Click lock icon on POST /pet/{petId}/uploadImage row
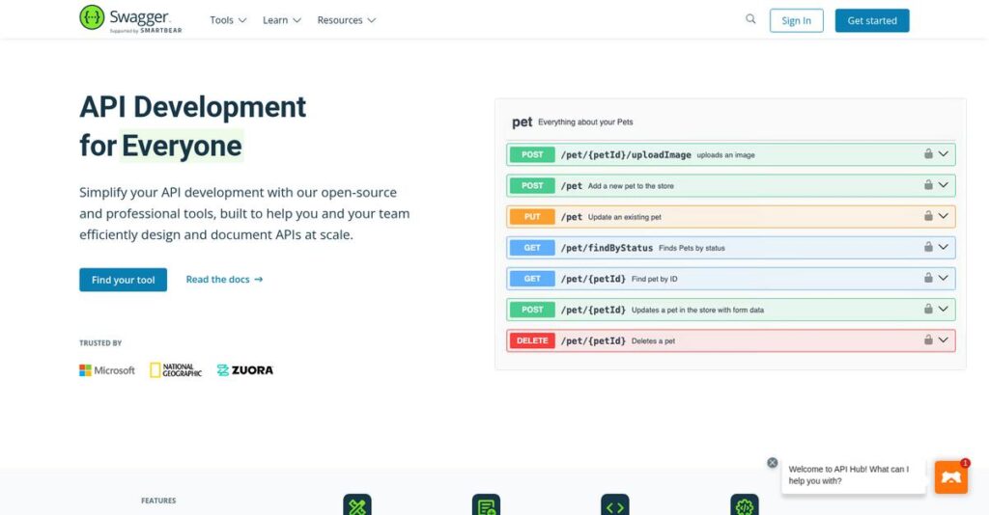 tap(928, 153)
